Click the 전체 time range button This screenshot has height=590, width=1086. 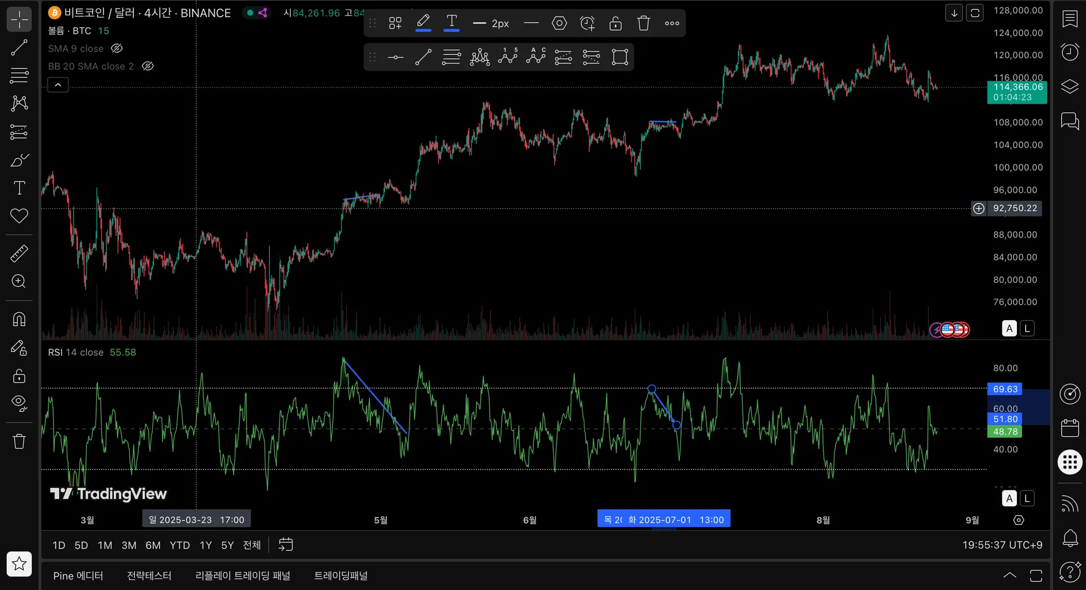pos(251,545)
